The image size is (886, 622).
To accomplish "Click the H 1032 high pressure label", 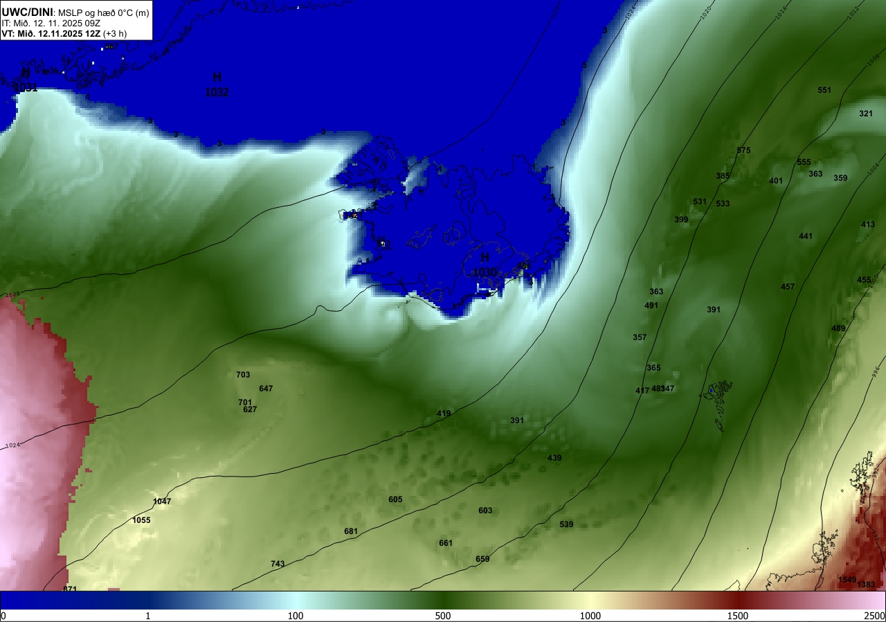I will click(x=217, y=85).
